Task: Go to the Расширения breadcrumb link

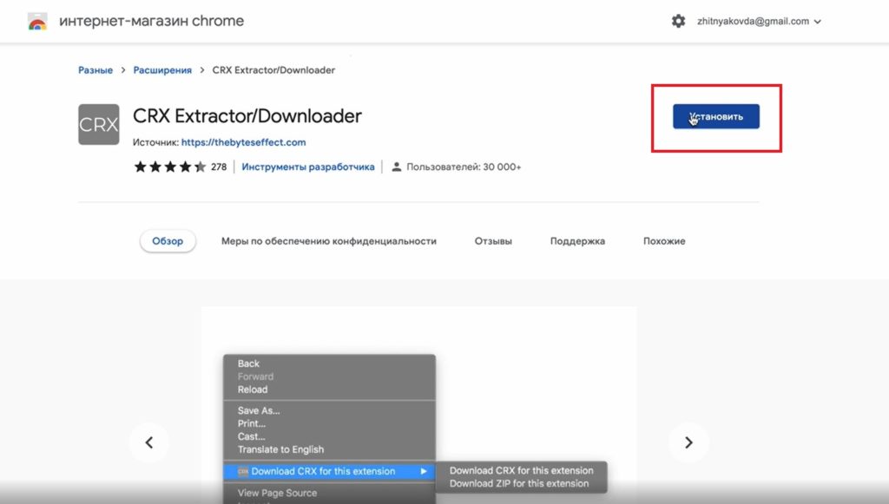Action: tap(162, 70)
